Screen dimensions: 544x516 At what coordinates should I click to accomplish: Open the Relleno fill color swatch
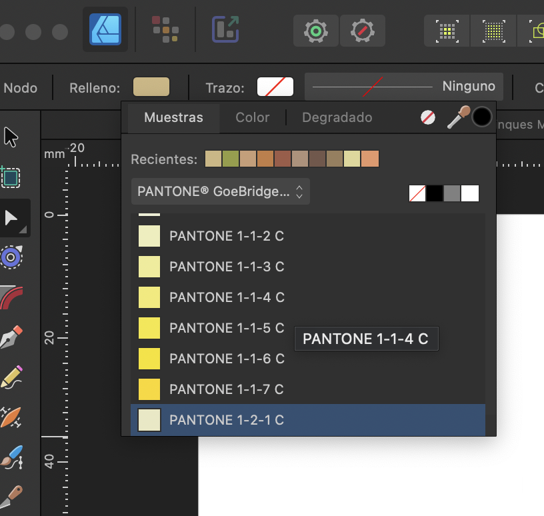(x=151, y=87)
